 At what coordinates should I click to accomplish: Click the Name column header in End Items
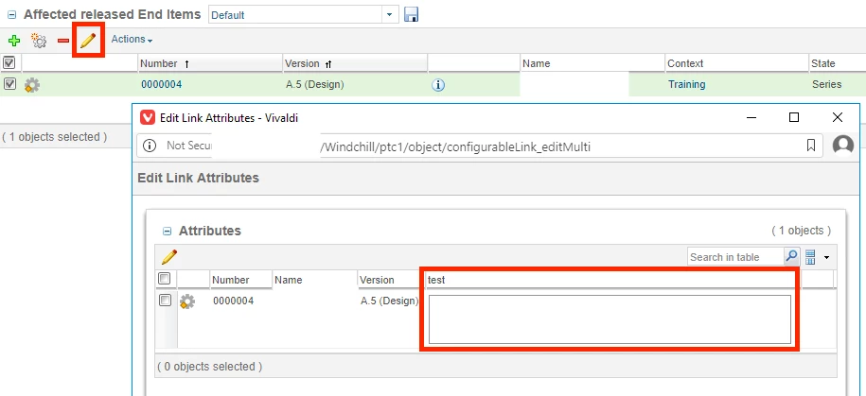[x=592, y=63]
